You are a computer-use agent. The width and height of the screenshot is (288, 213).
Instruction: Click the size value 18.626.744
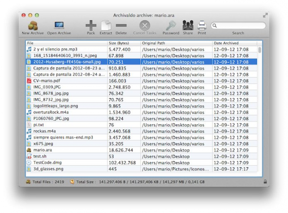click(121, 150)
